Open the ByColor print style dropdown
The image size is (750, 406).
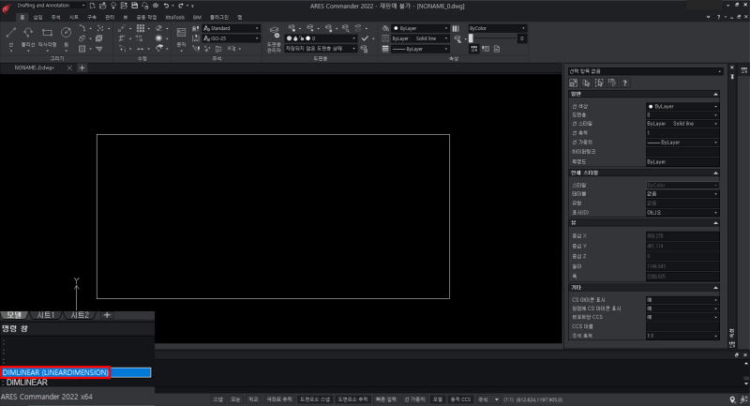point(498,28)
